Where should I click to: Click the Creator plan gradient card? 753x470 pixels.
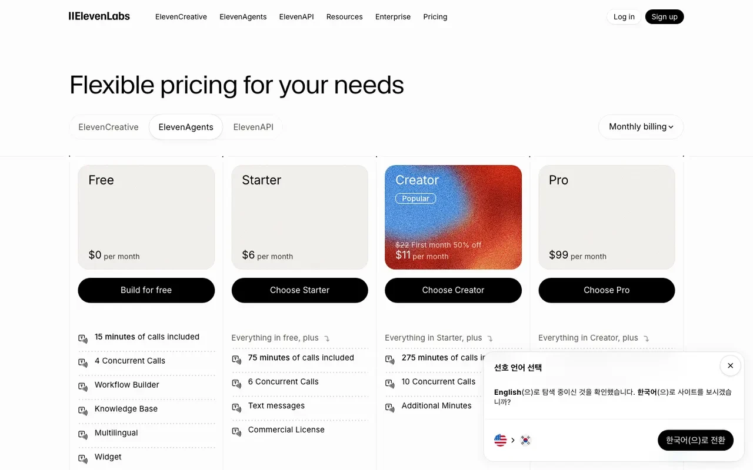point(453,217)
